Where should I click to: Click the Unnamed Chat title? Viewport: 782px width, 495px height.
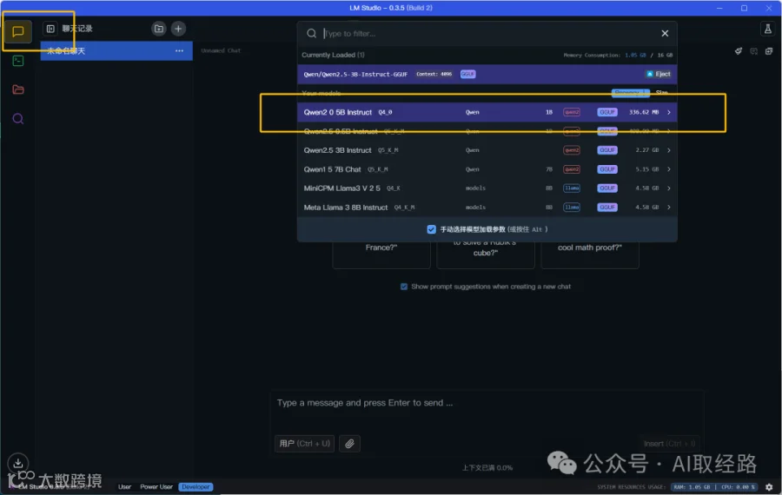point(221,50)
